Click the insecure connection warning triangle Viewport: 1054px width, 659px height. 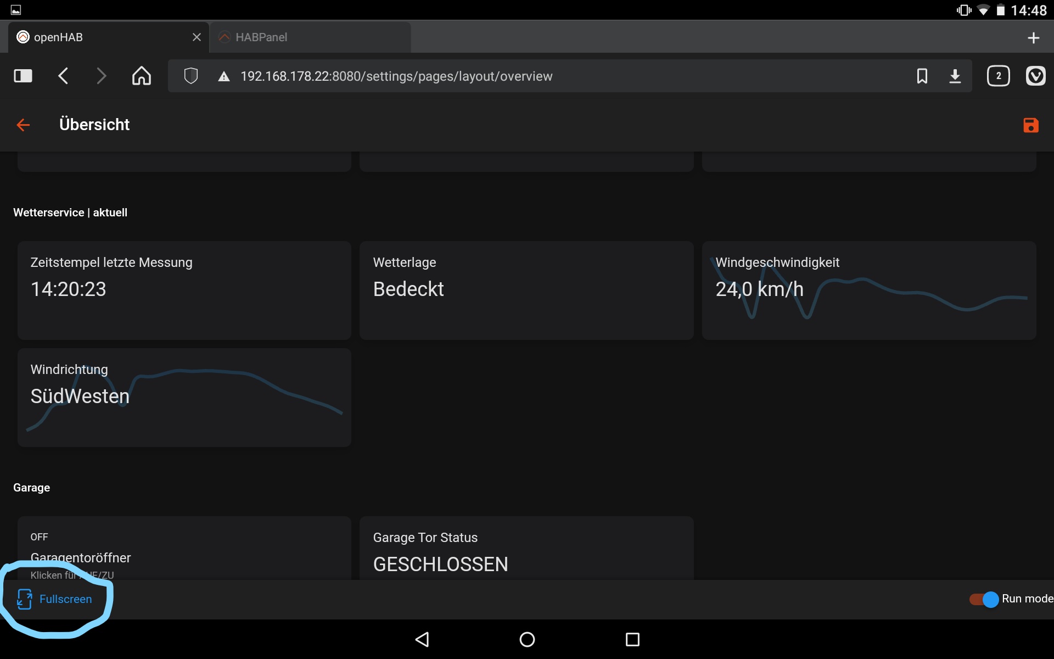pos(223,76)
